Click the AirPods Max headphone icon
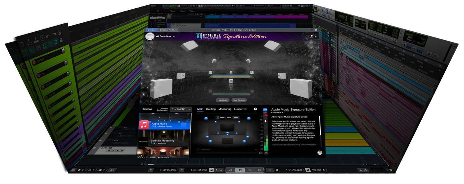 (150, 36)
